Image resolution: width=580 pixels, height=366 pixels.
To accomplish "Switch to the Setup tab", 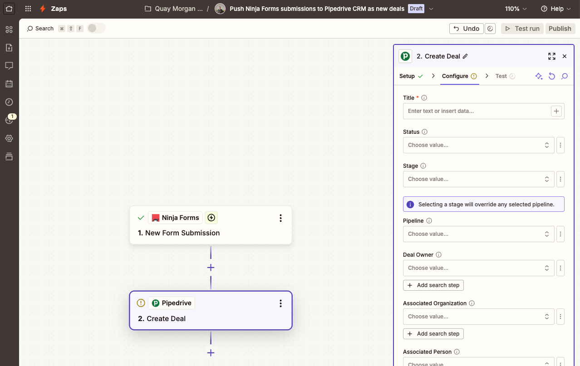I will [x=411, y=76].
